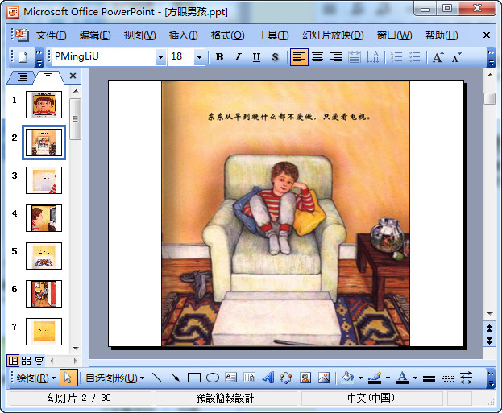This screenshot has height=413, width=502.
Task: Click the New document icon
Action: 23,57
